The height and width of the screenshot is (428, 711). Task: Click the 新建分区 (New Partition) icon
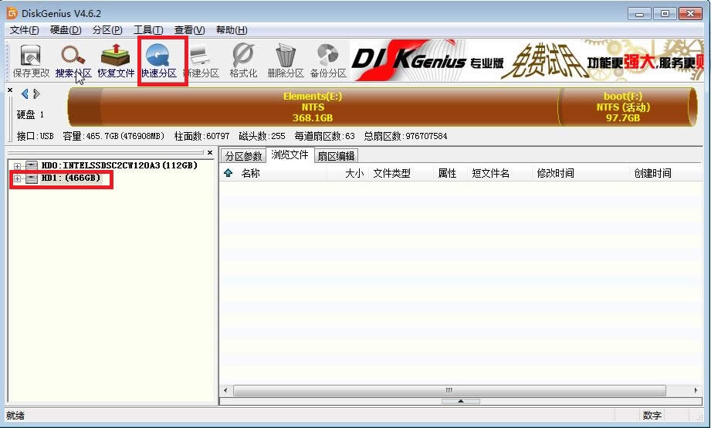tap(201, 62)
